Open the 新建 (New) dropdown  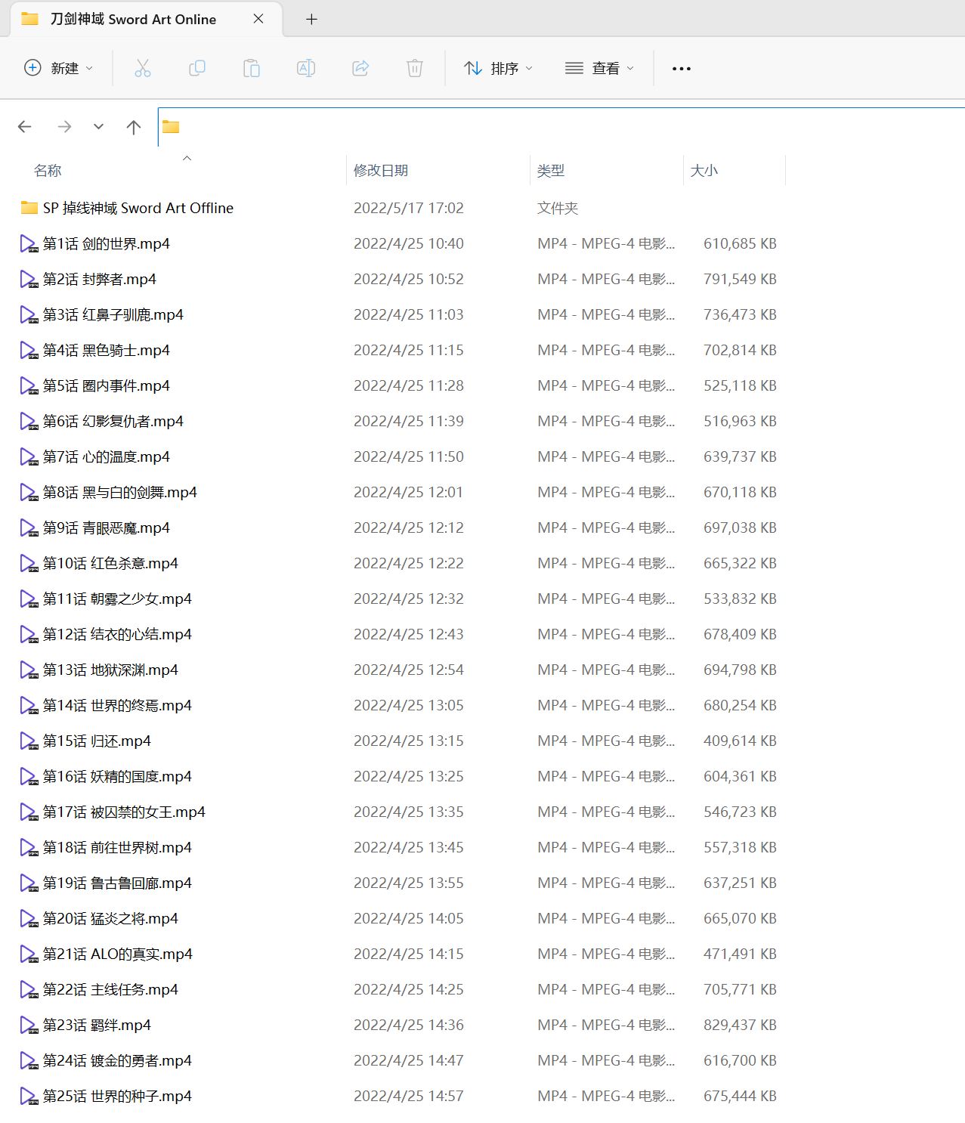click(59, 68)
